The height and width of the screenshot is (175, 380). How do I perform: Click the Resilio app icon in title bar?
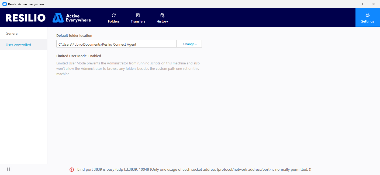pos(4,4)
